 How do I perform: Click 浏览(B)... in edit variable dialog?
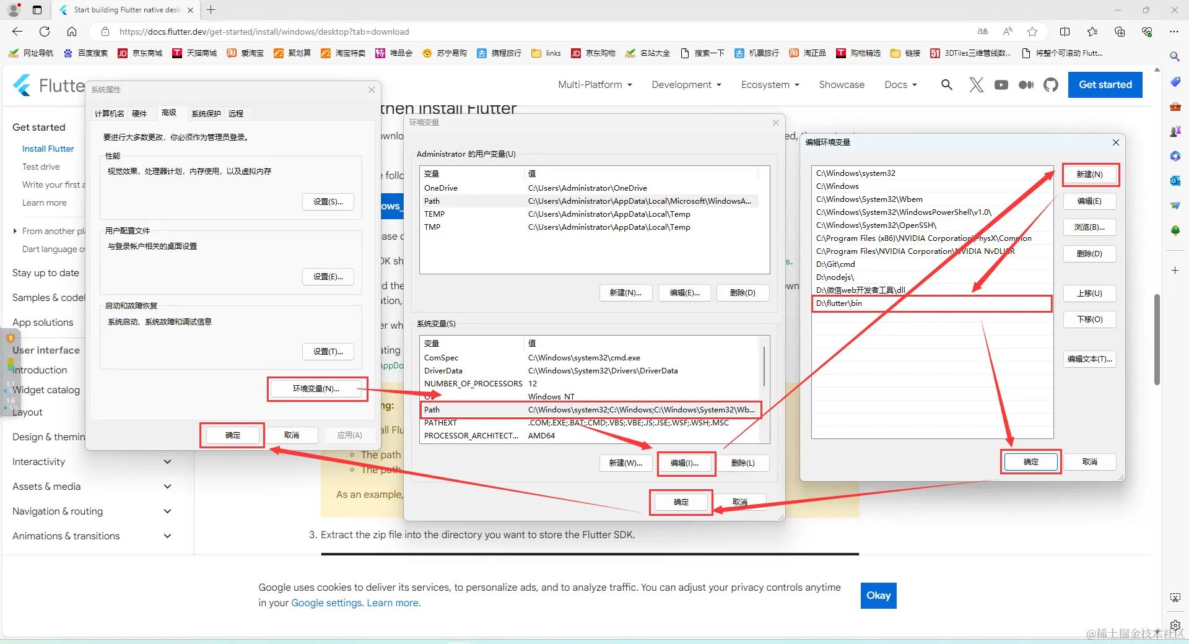(1090, 227)
